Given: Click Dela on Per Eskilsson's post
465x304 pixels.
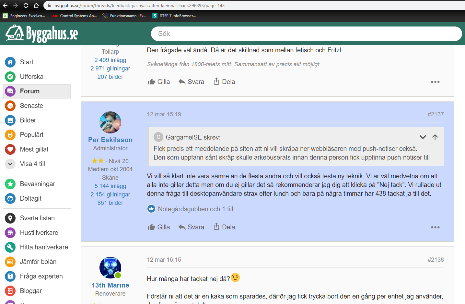Looking at the screenshot, I should pos(224,227).
